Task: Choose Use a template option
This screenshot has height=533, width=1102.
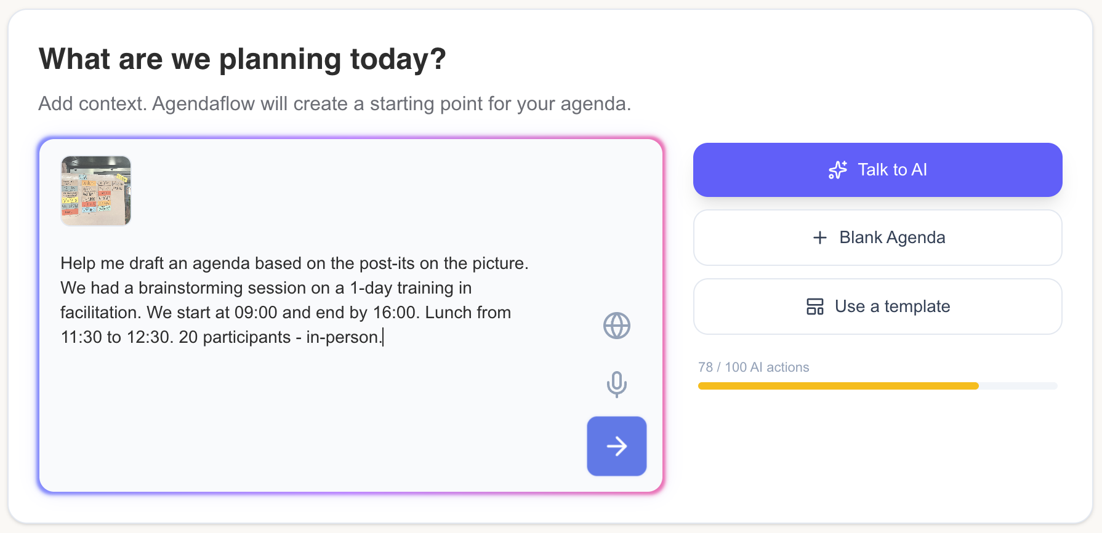Action: (877, 306)
